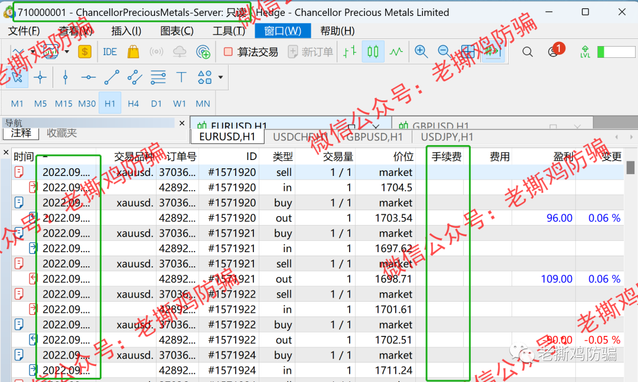
Task: Open the 文件(F) menu
Action: pos(24,31)
